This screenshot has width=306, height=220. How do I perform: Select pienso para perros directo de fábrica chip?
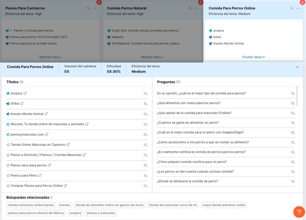36,213
